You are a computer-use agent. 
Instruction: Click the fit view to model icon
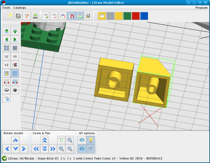point(61,140)
